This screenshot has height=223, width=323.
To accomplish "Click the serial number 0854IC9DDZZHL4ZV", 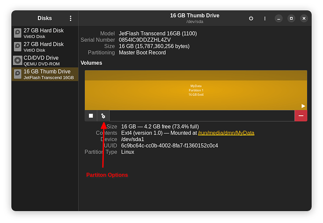I will pyautogui.click(x=145, y=40).
